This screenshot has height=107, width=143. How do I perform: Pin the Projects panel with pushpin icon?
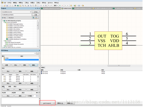[x=37, y=8]
